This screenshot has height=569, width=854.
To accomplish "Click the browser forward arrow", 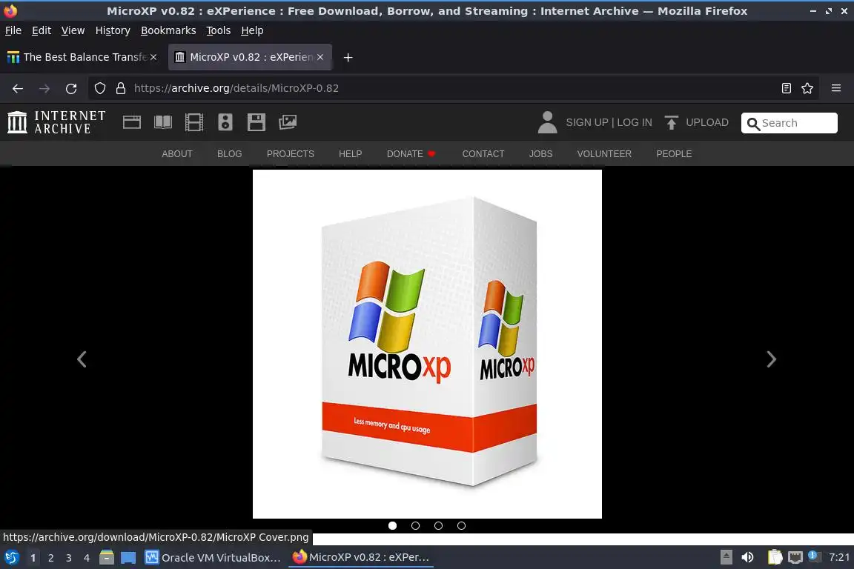I will coord(44,88).
